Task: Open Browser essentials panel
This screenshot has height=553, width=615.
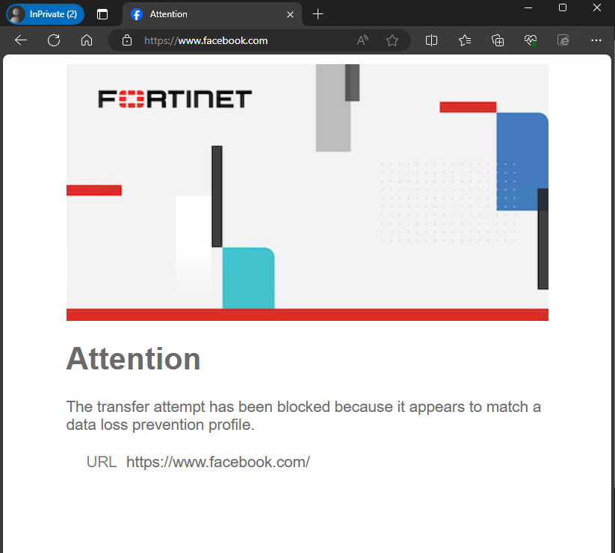Action: coord(530,40)
